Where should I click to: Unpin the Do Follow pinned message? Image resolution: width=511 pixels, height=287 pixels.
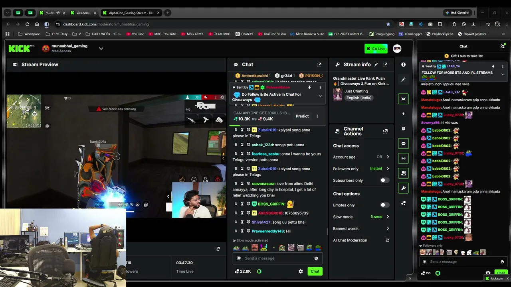click(309, 87)
